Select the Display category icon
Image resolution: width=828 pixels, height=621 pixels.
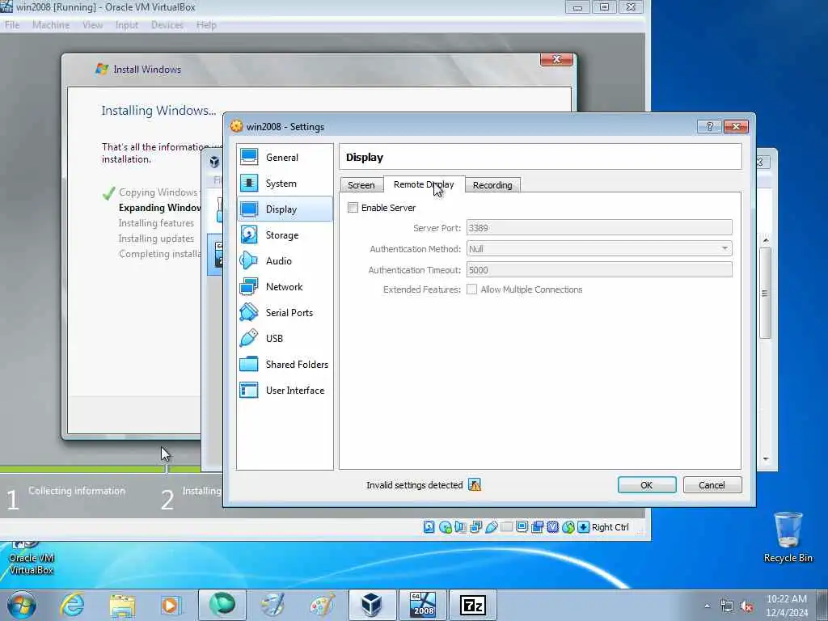point(249,209)
